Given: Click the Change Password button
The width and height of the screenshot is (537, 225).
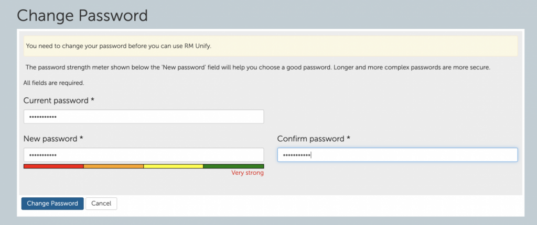Looking at the screenshot, I should click(52, 204).
